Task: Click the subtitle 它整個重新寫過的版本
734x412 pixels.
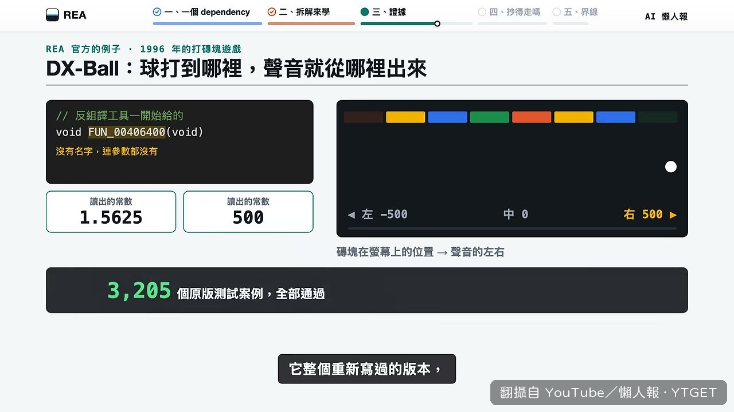Action: click(x=366, y=369)
